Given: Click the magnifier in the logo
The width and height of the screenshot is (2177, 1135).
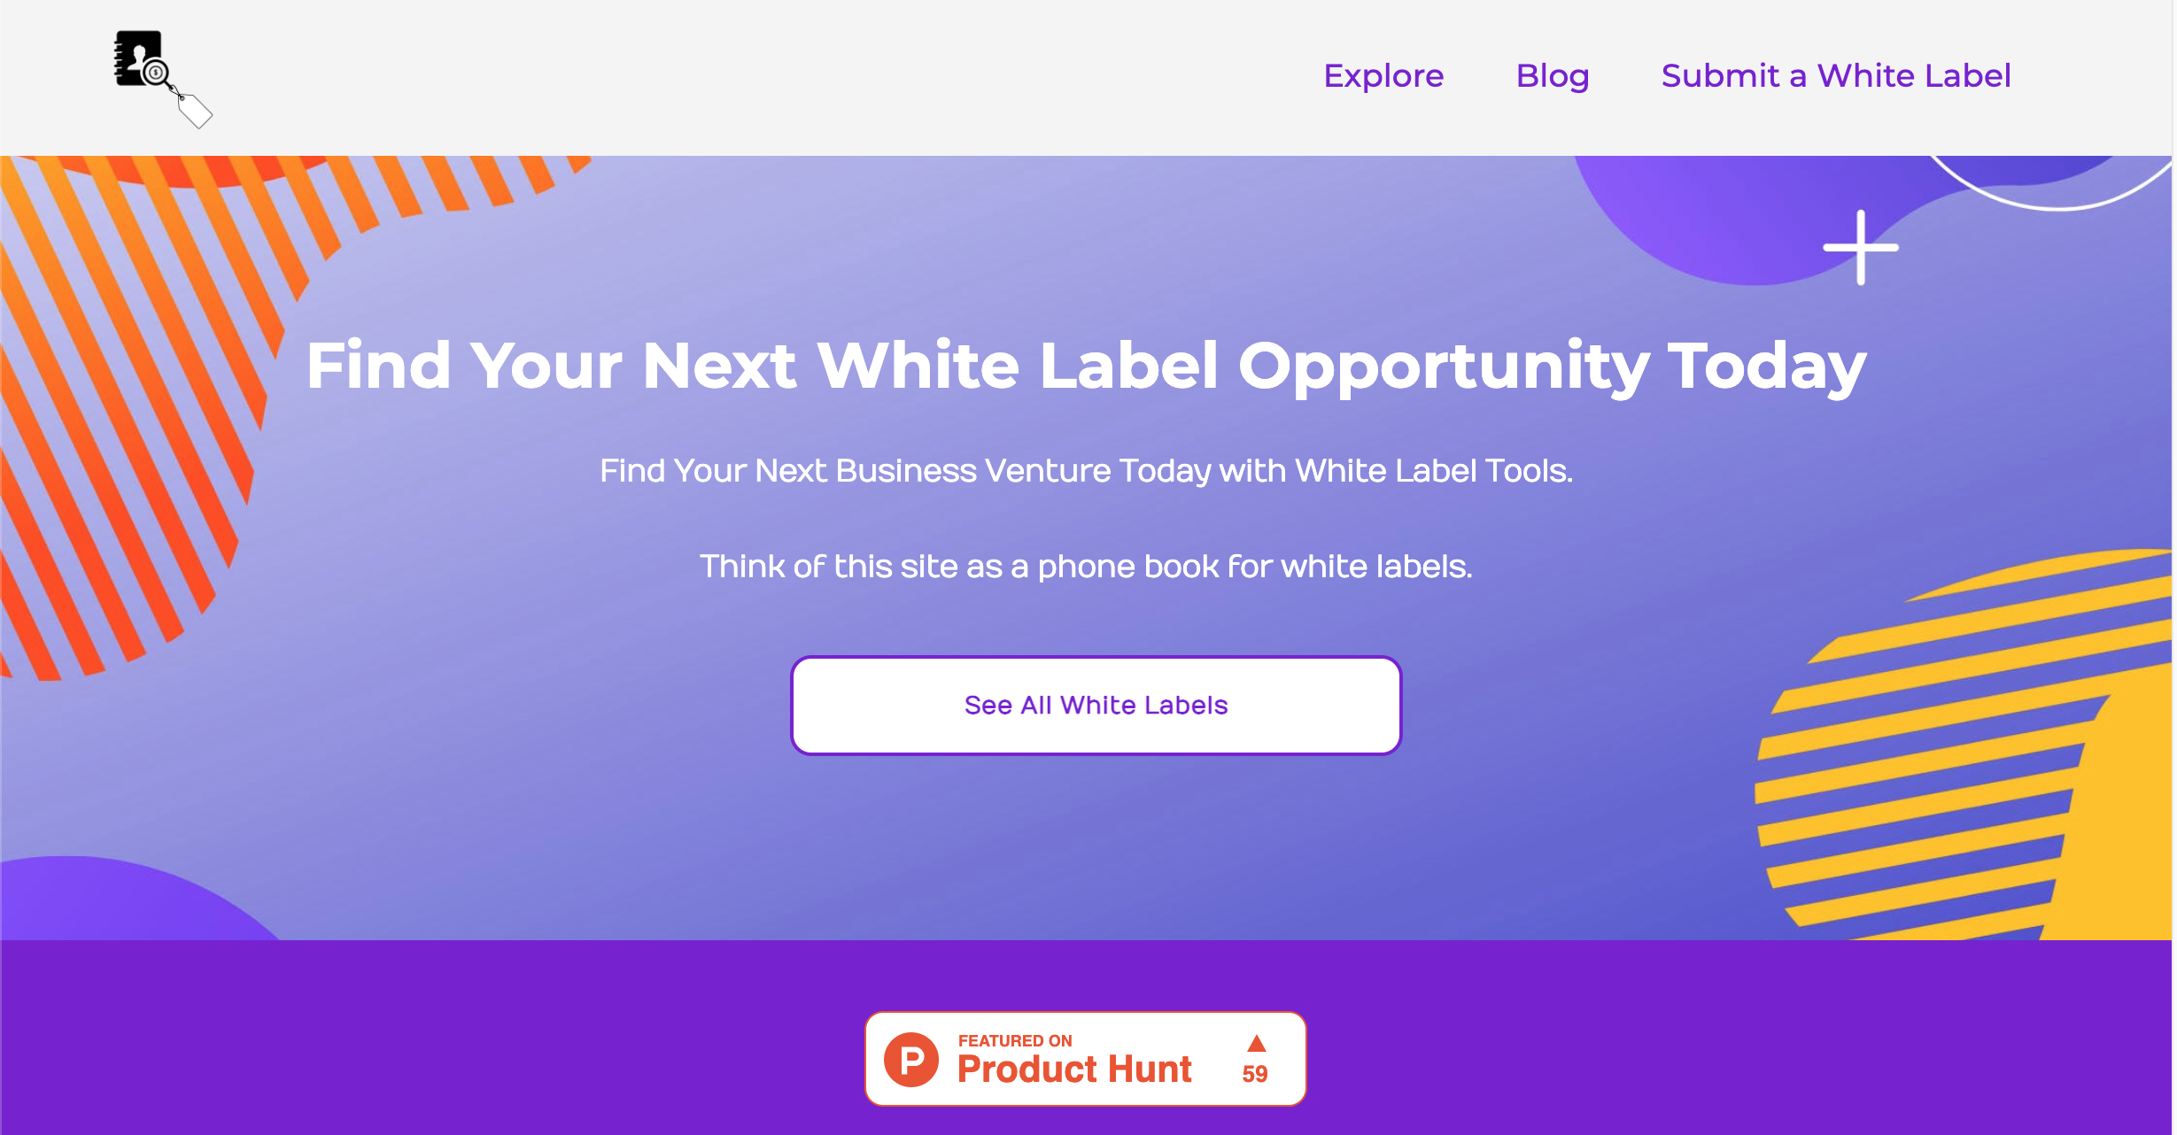Looking at the screenshot, I should tap(156, 73).
